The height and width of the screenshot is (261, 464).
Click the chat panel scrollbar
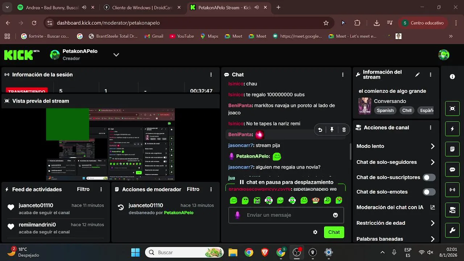350,152
